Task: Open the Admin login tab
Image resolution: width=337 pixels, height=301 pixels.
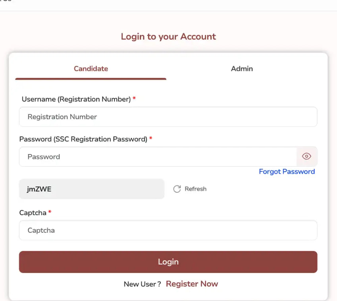Action: tap(242, 69)
